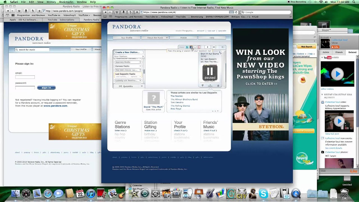Open The Beatles similar artist link
Viewport: 359px width, 202px height.
(x=177, y=96)
